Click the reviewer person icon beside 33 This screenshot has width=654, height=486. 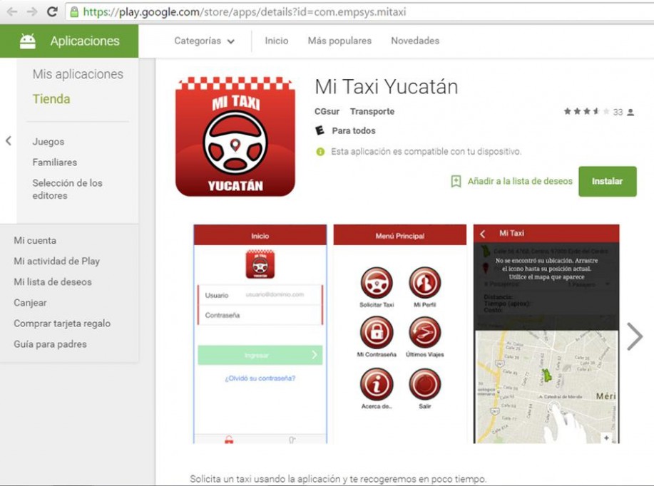point(630,112)
